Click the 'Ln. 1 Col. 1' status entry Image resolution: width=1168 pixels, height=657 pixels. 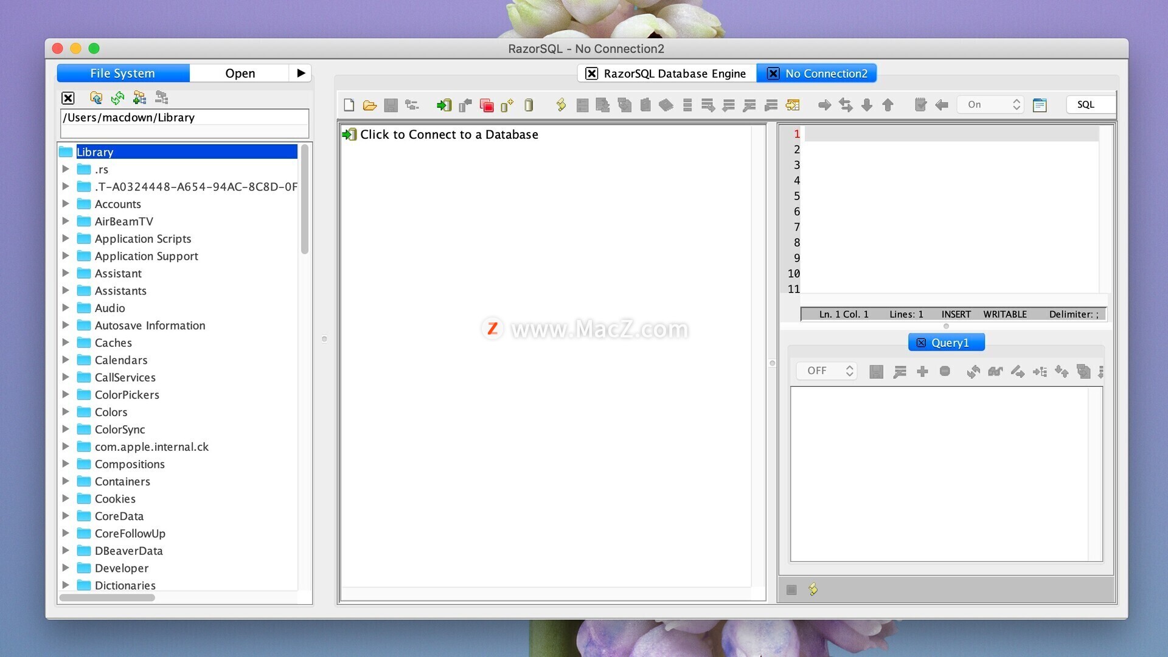pyautogui.click(x=844, y=315)
